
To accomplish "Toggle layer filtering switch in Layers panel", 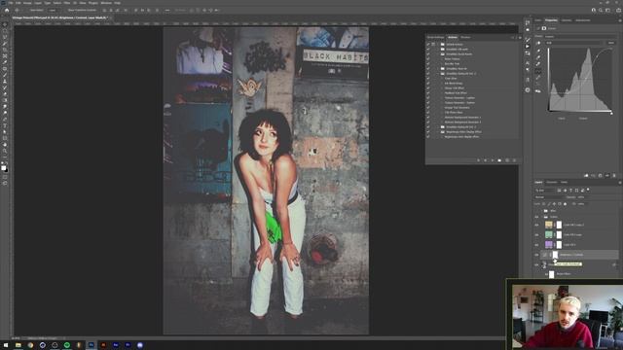I will pos(588,190).
